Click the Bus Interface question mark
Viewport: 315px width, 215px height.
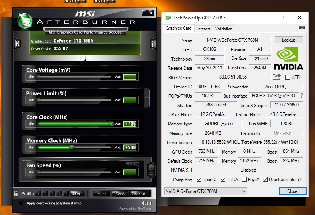point(302,96)
